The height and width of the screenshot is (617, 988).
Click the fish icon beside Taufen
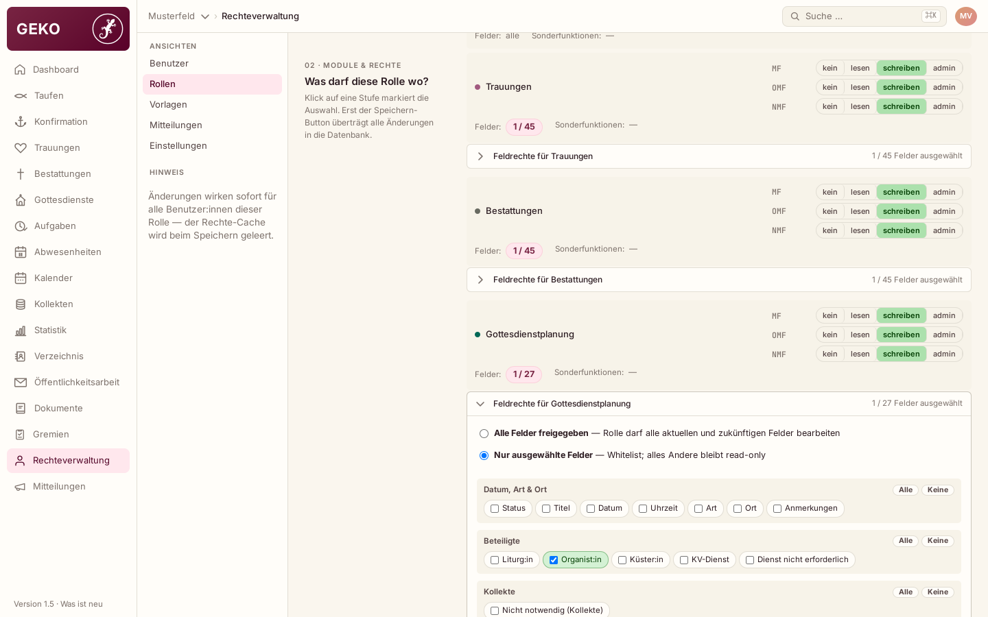click(x=21, y=96)
